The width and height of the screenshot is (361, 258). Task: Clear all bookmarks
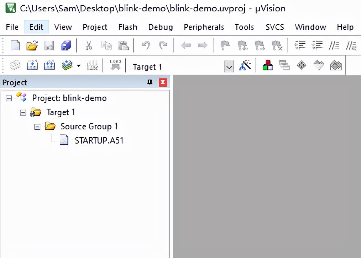click(x=277, y=45)
